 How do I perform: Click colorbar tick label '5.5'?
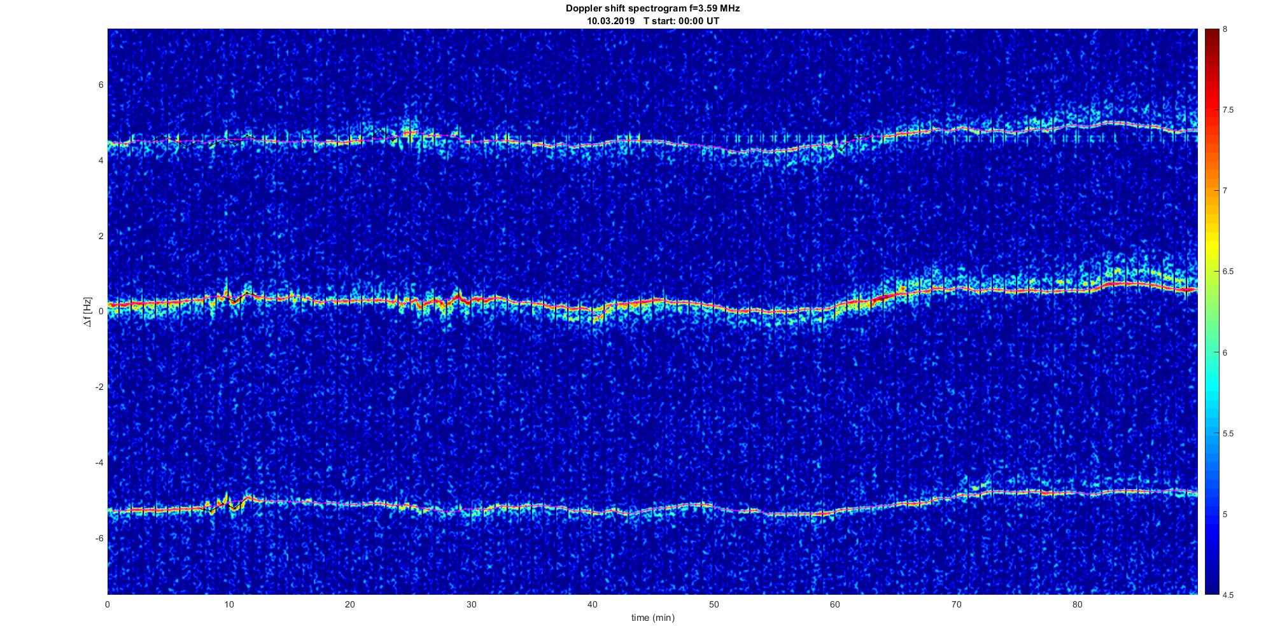[x=1228, y=434]
